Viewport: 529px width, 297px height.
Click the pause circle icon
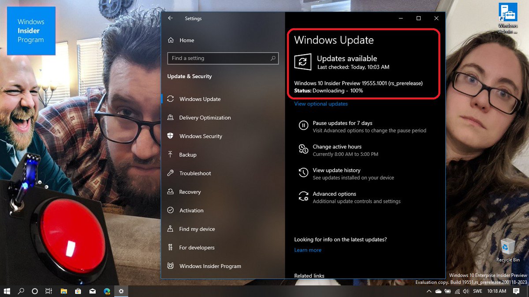click(303, 126)
